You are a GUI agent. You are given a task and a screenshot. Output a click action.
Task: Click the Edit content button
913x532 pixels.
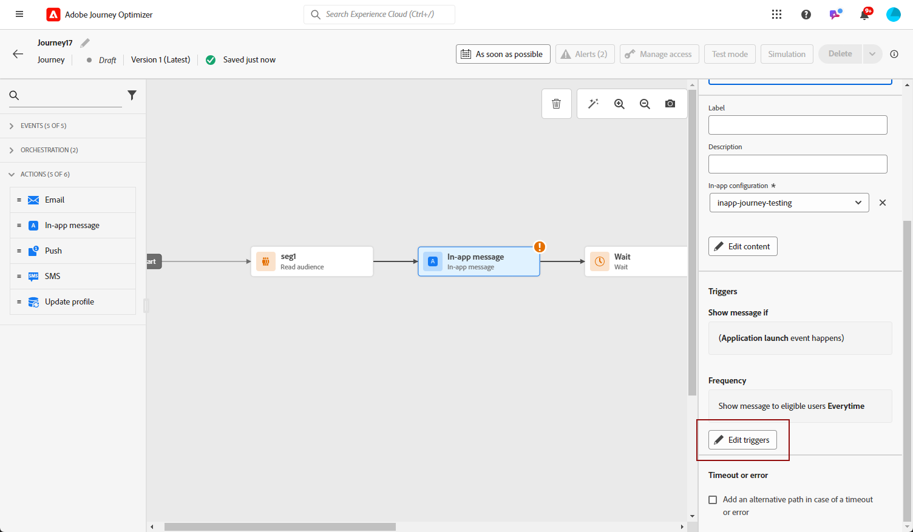[x=743, y=246]
